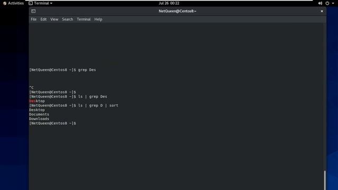Close the NetQueen@Centos8 terminal window

322,11
